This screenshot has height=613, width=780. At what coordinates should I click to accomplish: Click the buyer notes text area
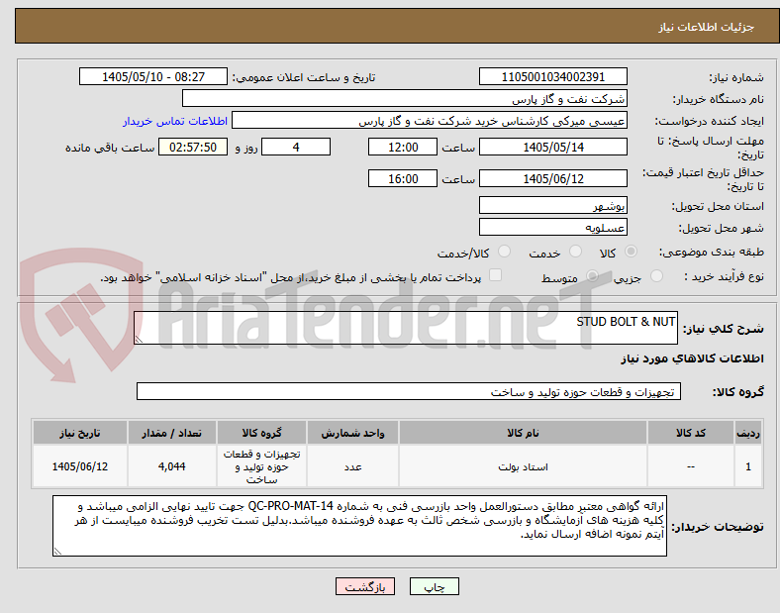pos(359,526)
